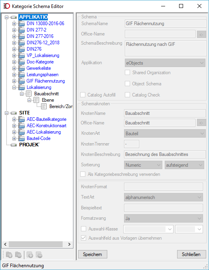
Task: Enable the Catalog Check checkbox
Action: 127,95
